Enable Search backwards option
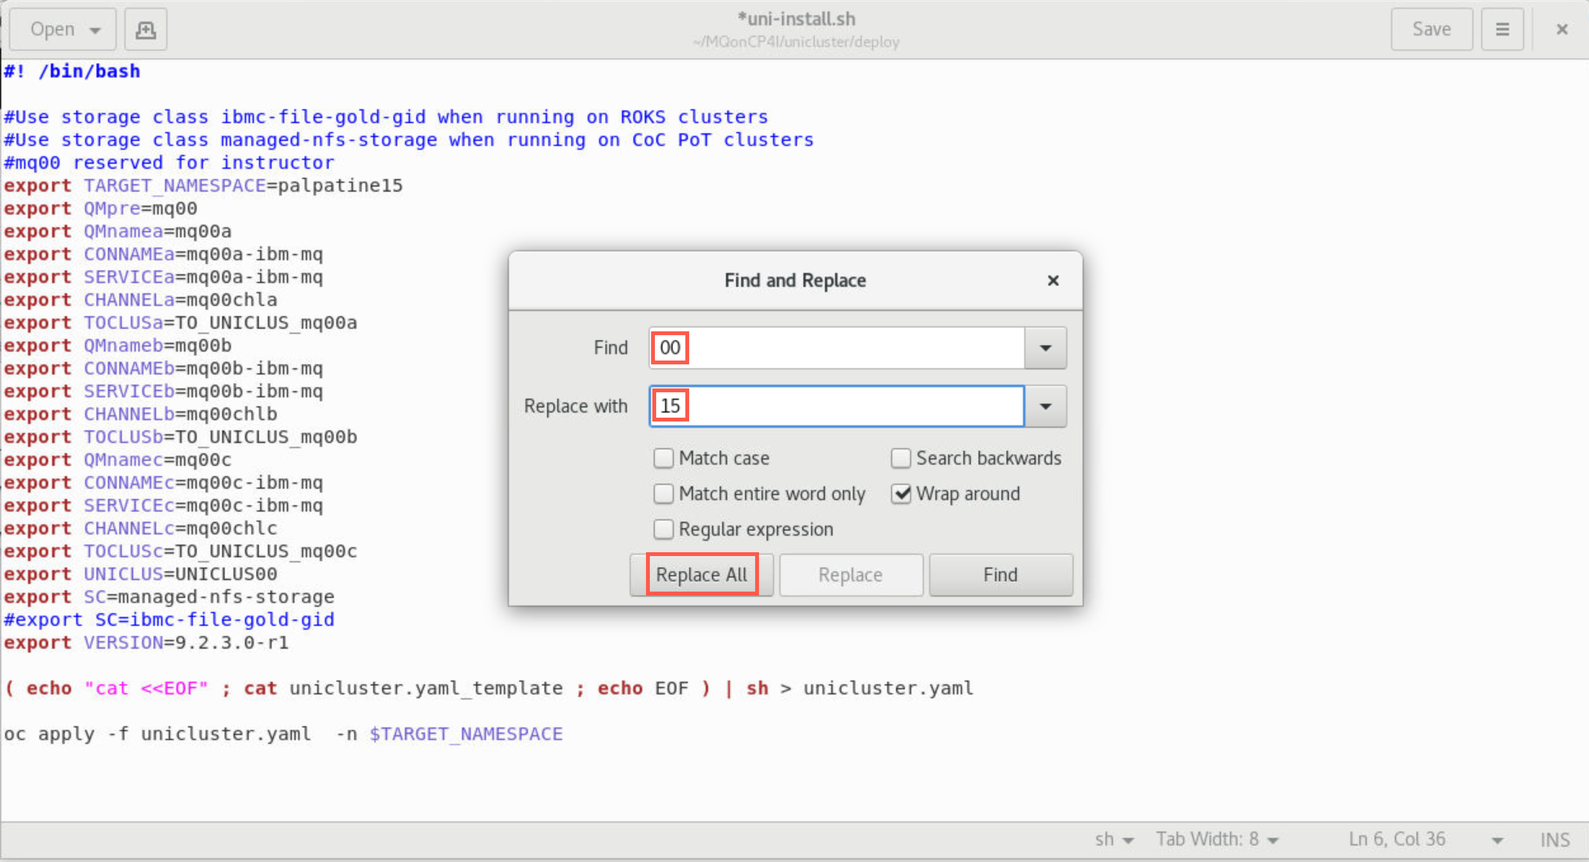The width and height of the screenshot is (1589, 862). [900, 458]
